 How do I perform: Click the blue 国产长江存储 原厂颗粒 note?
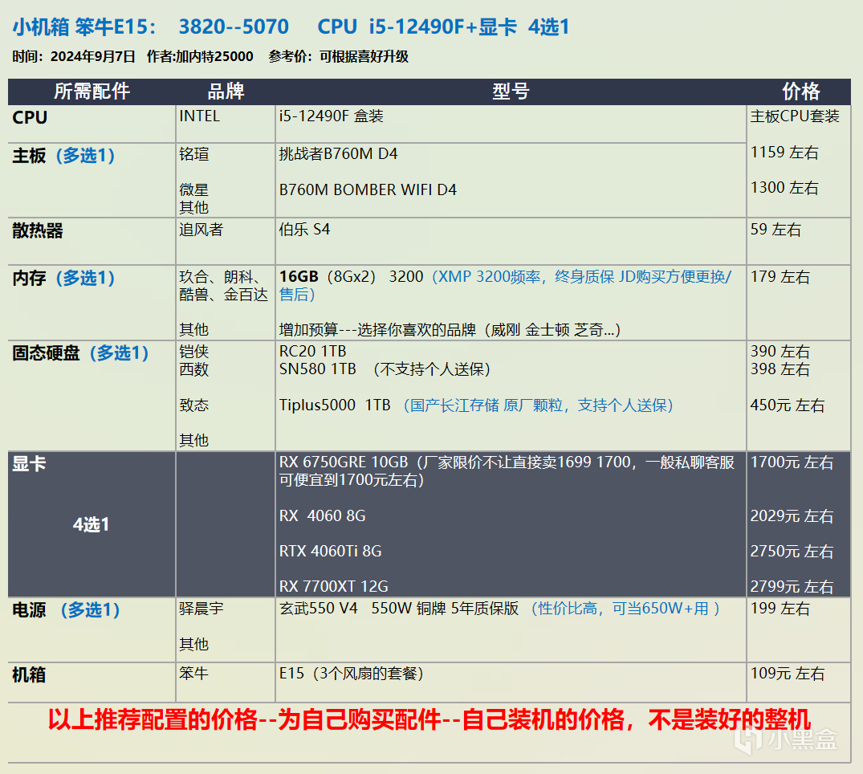tap(539, 405)
